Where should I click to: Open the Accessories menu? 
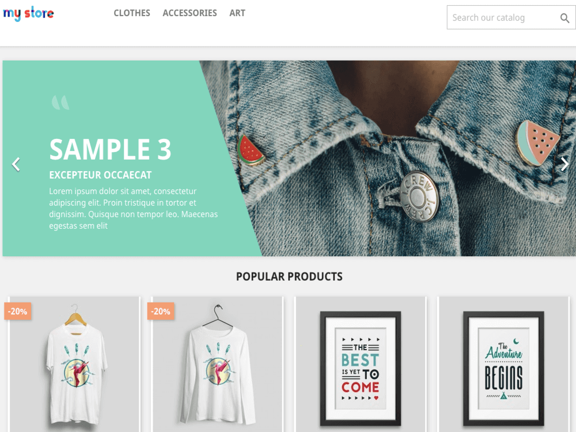pos(190,13)
